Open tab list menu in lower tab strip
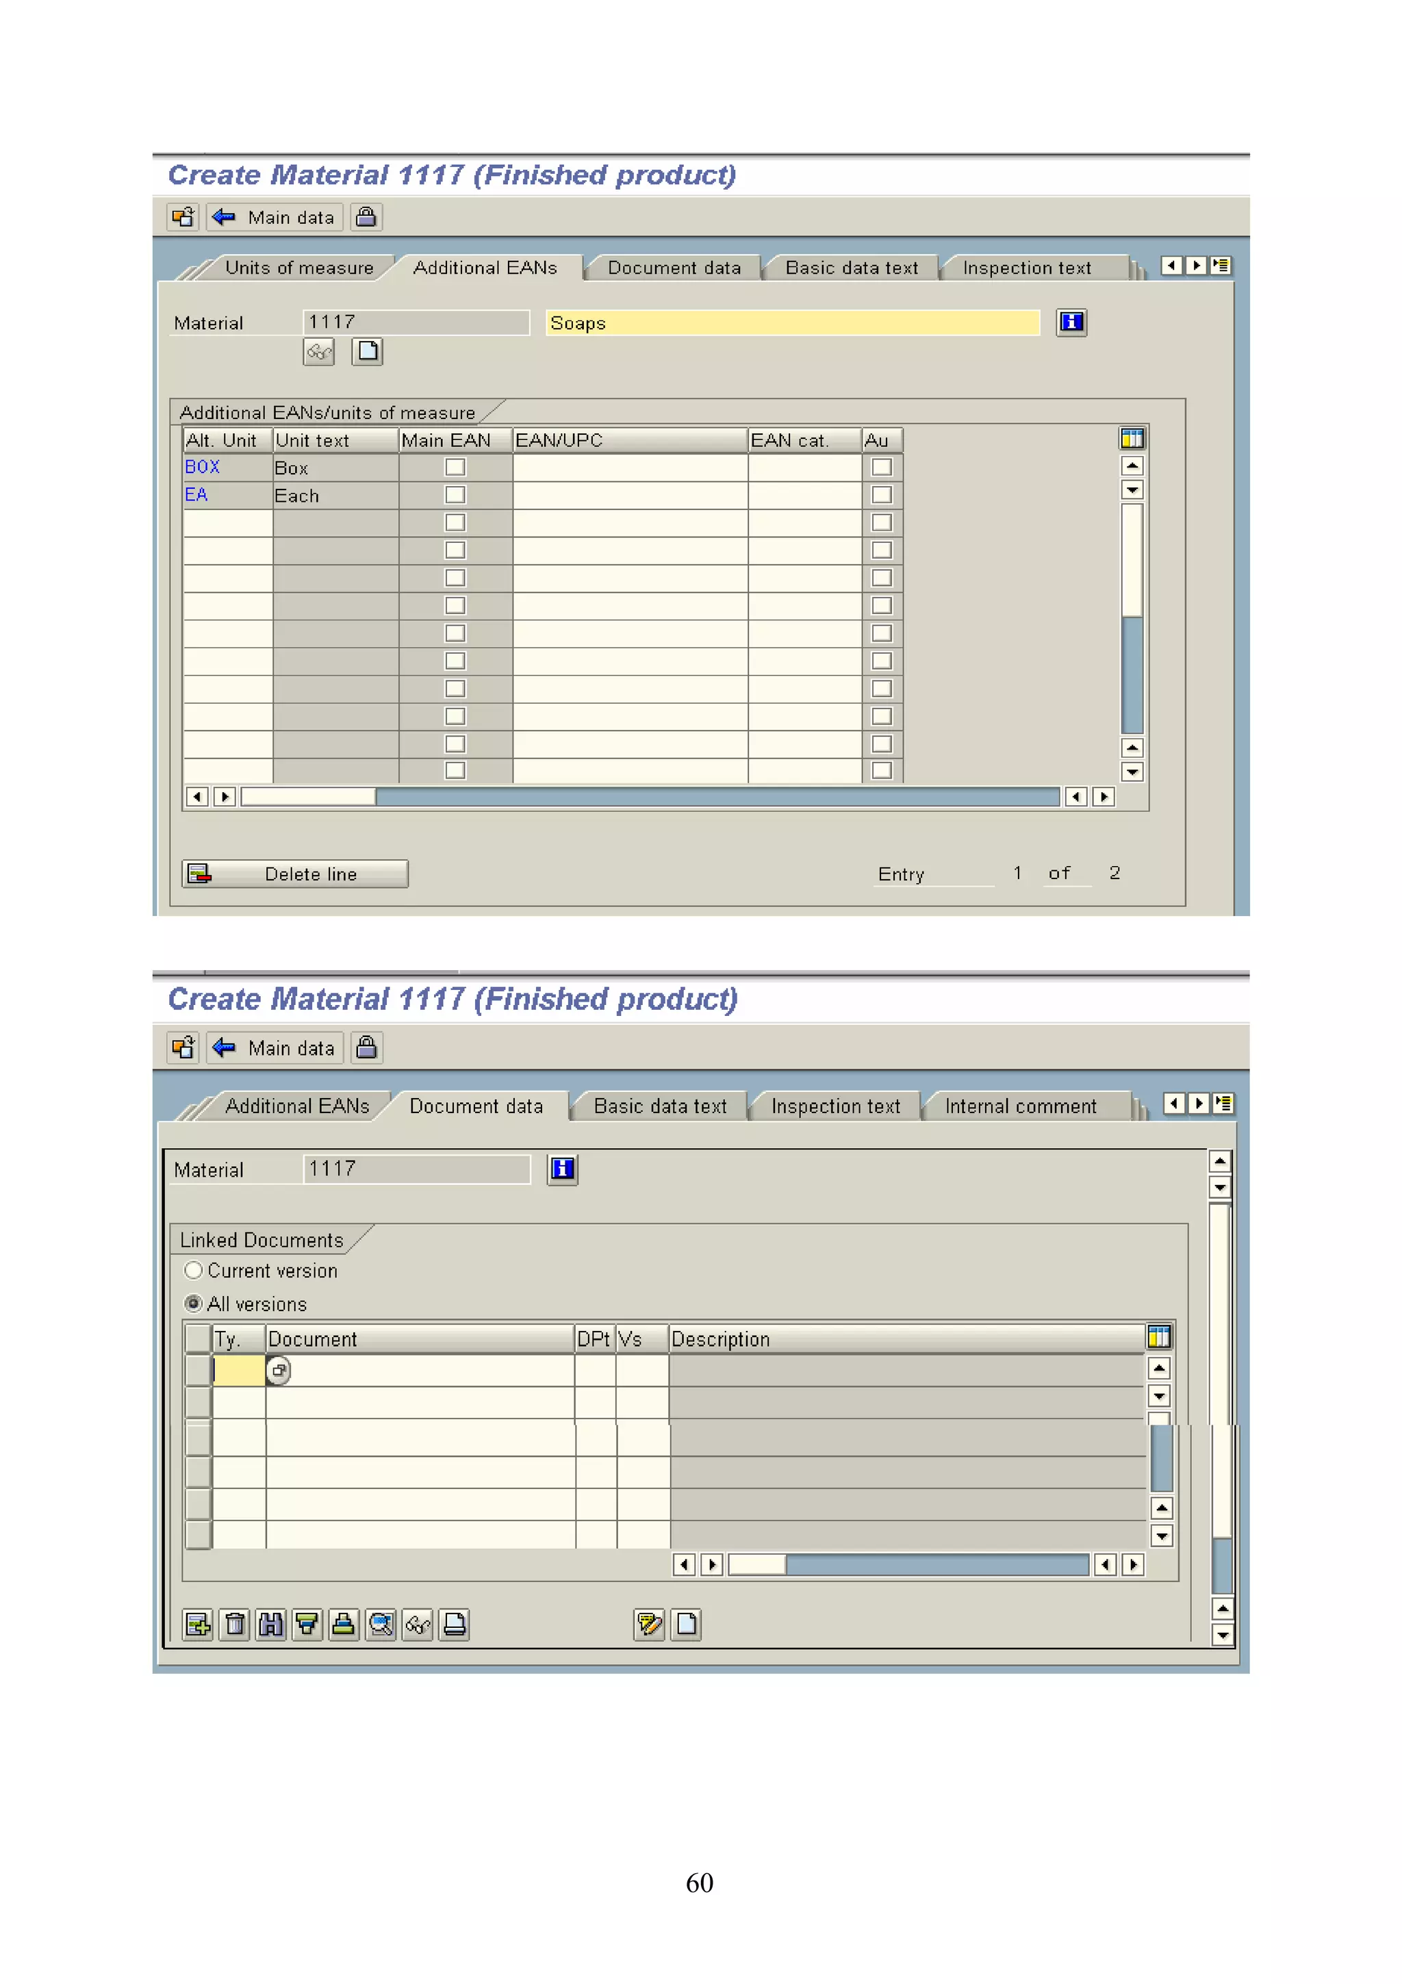 click(1223, 1104)
